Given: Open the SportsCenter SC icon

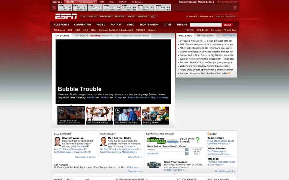Looking at the screenshot, I should click(x=153, y=16).
